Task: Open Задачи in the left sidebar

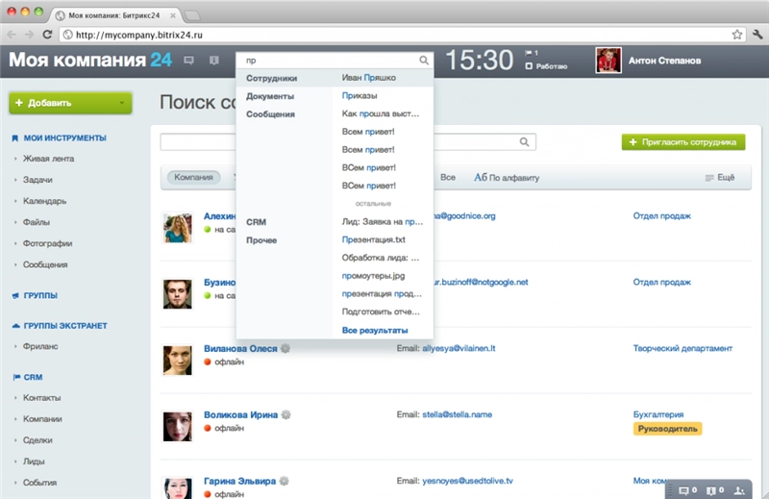Action: pos(39,180)
